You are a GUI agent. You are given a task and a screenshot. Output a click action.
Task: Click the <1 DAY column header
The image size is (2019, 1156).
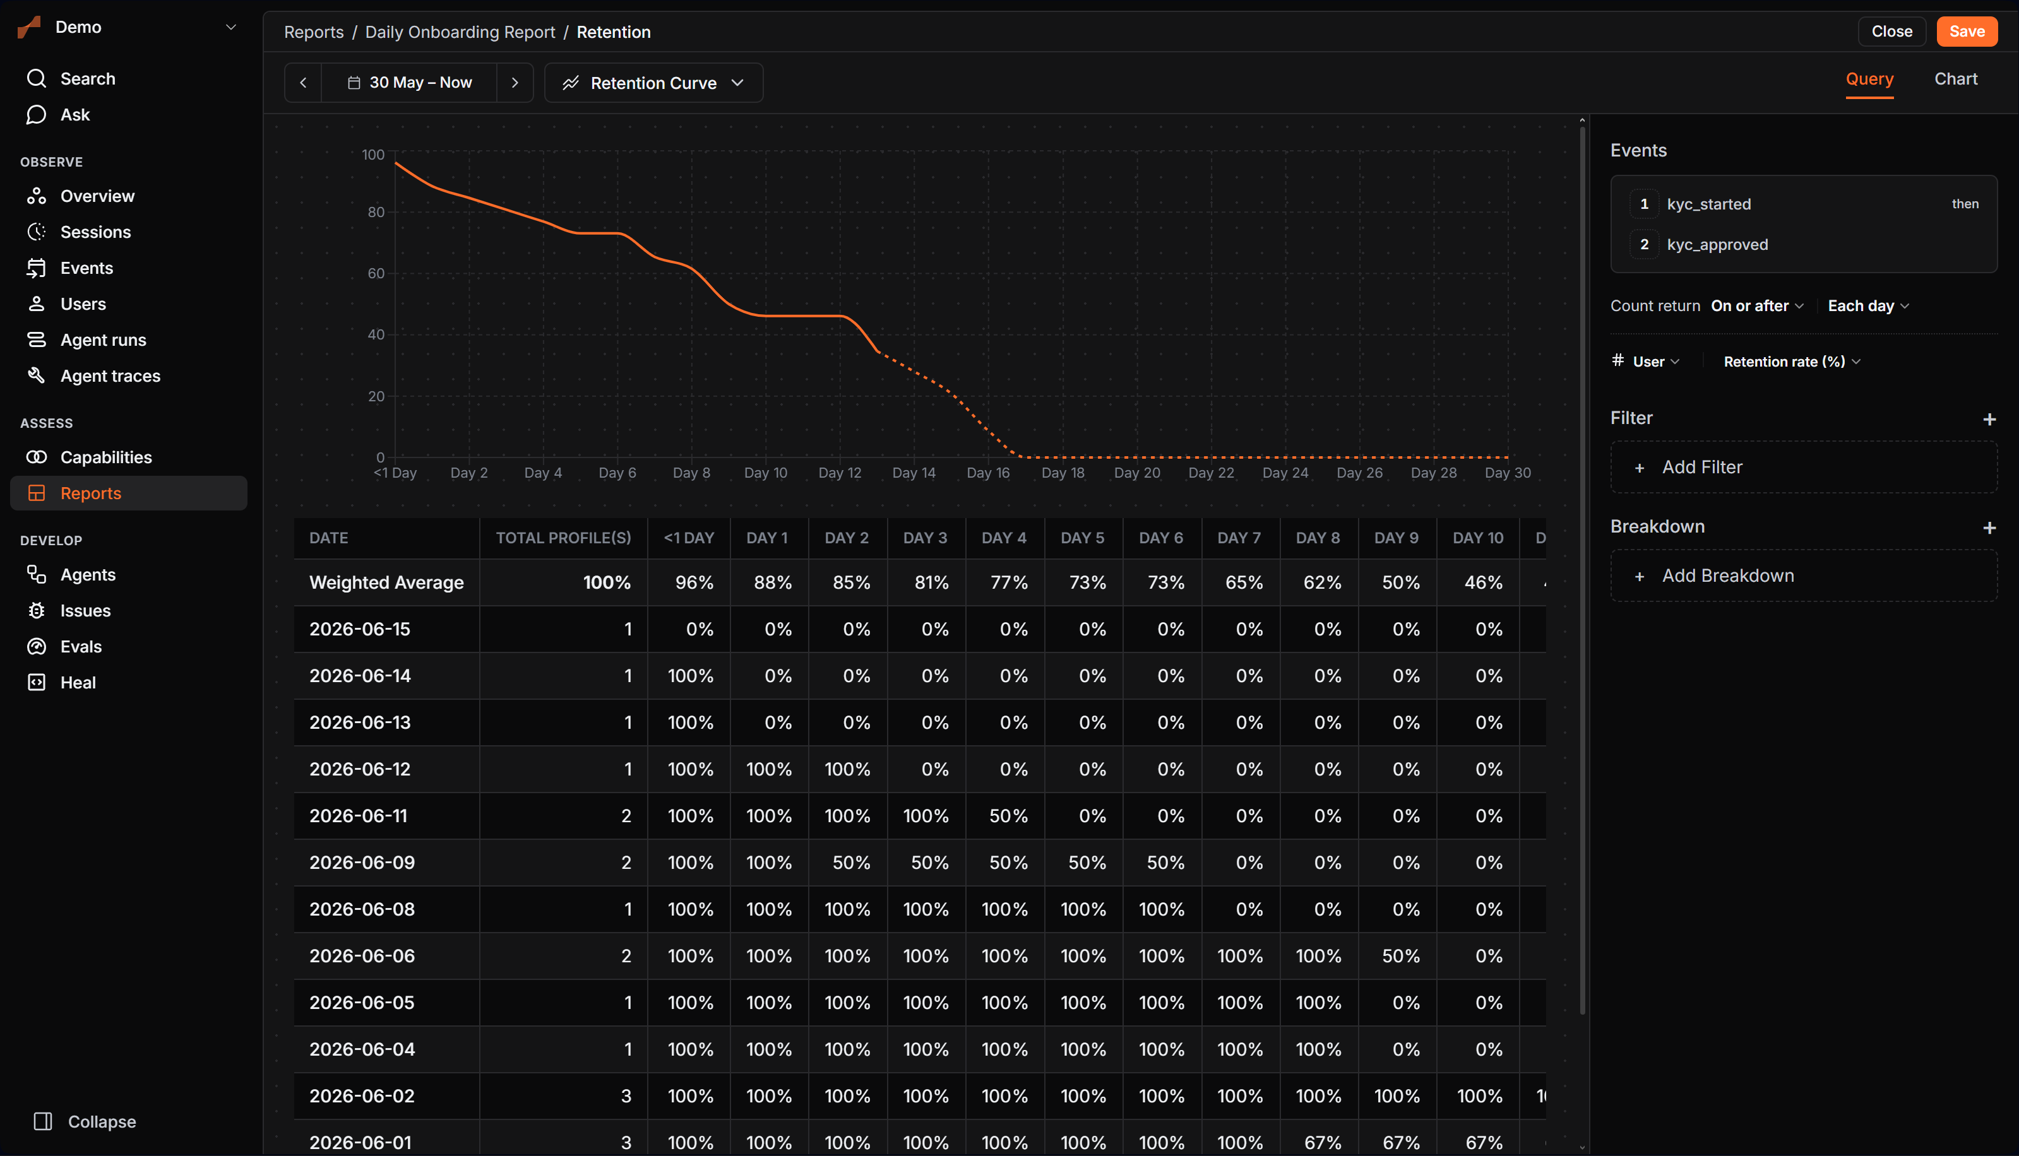pyautogui.click(x=689, y=538)
